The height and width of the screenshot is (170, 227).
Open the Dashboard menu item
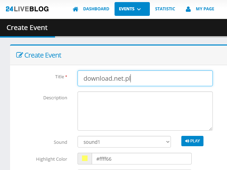pos(96,9)
